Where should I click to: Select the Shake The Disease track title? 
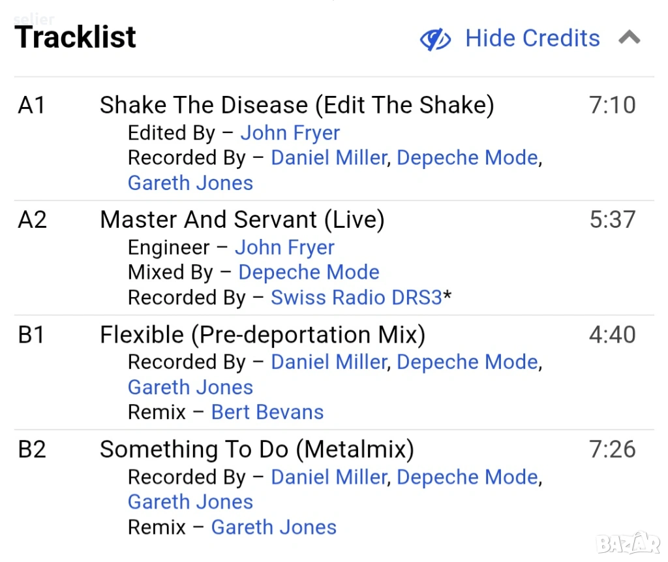point(296,105)
